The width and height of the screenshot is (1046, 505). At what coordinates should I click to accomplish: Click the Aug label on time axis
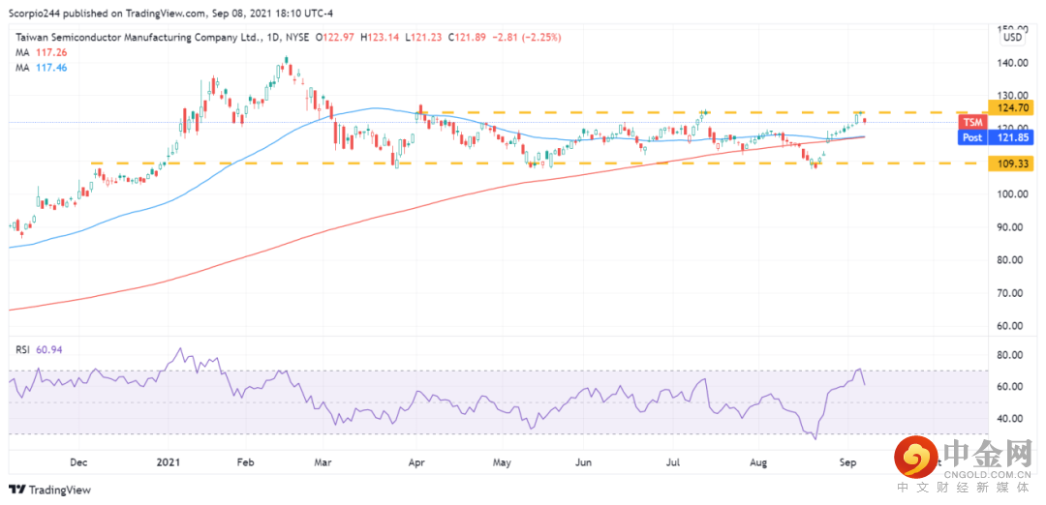pyautogui.click(x=757, y=461)
